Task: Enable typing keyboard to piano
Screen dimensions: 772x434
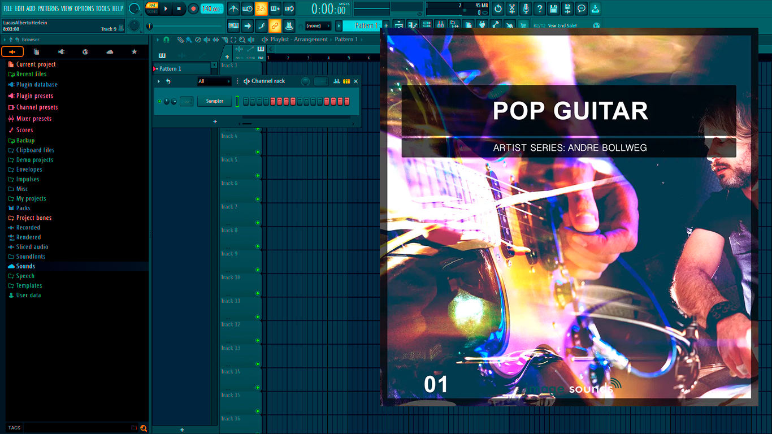Action: tap(234, 25)
